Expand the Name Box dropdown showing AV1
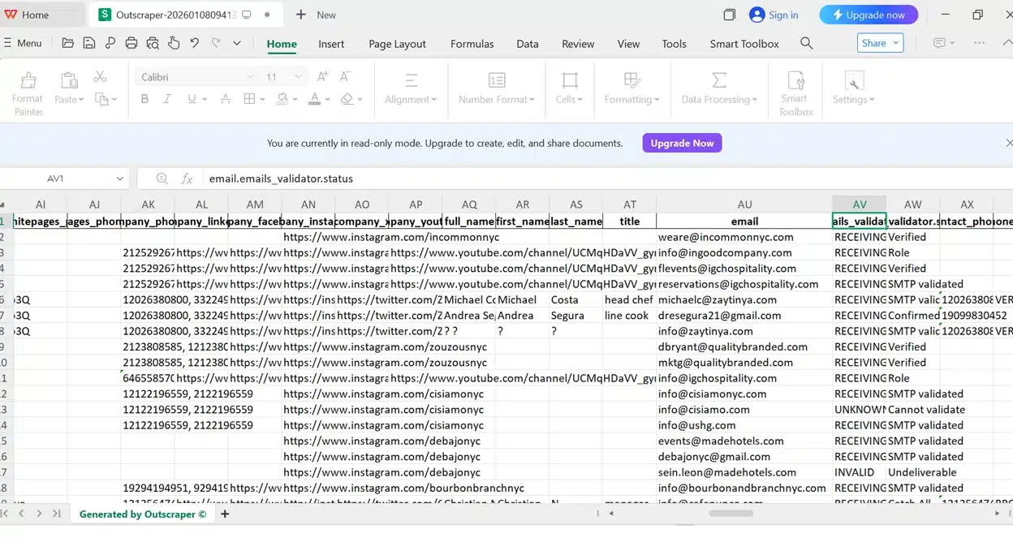Screen dimensions: 1013x542 point(119,179)
